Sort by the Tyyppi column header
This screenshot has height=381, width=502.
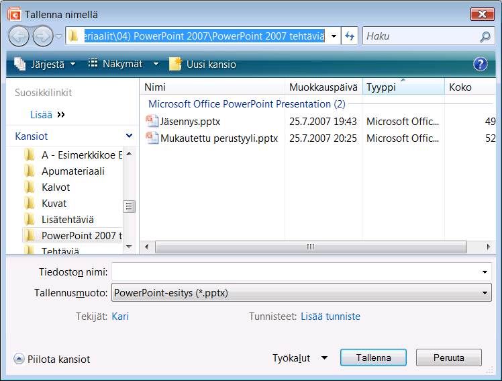click(x=403, y=87)
